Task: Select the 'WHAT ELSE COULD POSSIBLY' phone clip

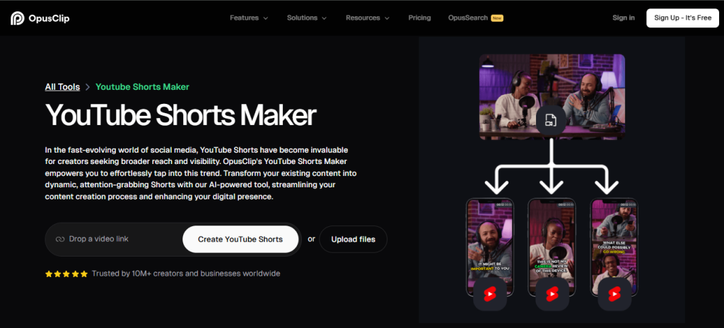Action: pos(614,247)
